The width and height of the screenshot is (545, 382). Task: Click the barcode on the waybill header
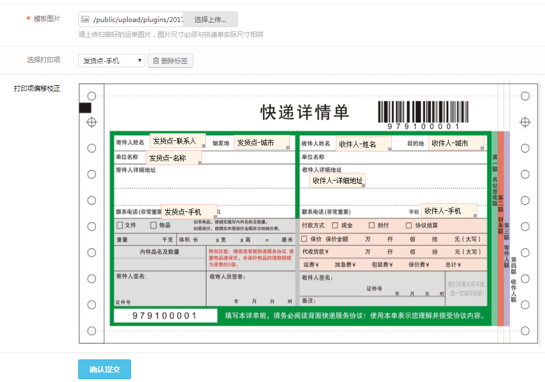tap(423, 112)
